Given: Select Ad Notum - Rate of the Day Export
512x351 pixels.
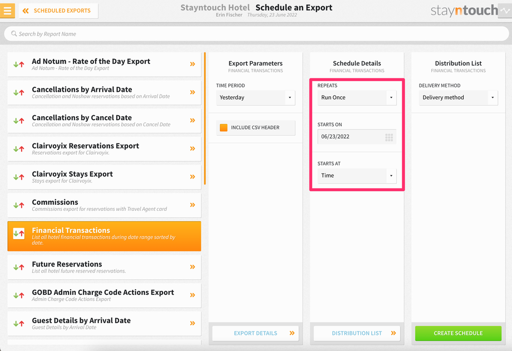Looking at the screenshot, I should (104, 65).
